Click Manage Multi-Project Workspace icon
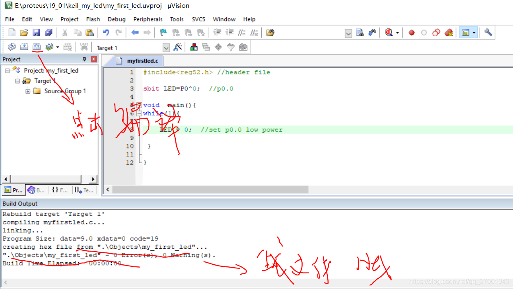The width and height of the screenshot is (513, 289). coord(206,47)
